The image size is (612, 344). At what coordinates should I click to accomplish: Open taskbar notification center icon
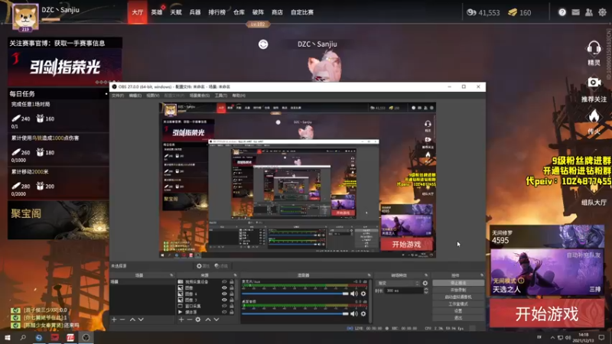pos(601,337)
